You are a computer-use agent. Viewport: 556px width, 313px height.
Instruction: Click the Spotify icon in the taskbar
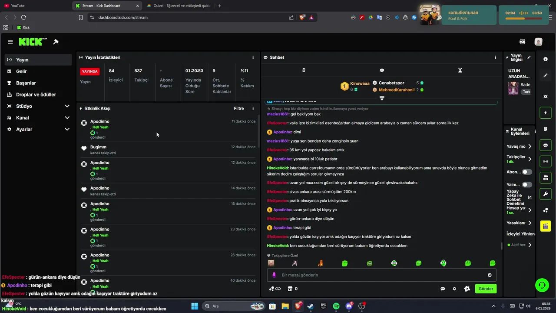point(336,306)
